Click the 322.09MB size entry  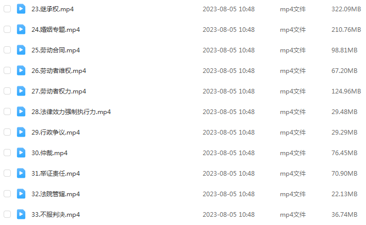[x=346, y=9]
